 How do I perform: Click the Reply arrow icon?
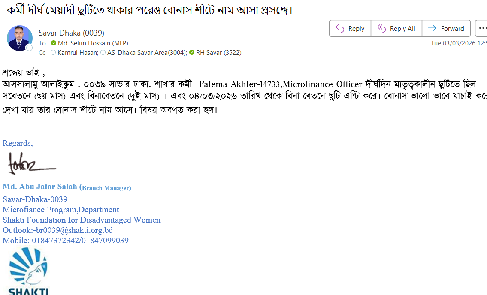pyautogui.click(x=340, y=28)
